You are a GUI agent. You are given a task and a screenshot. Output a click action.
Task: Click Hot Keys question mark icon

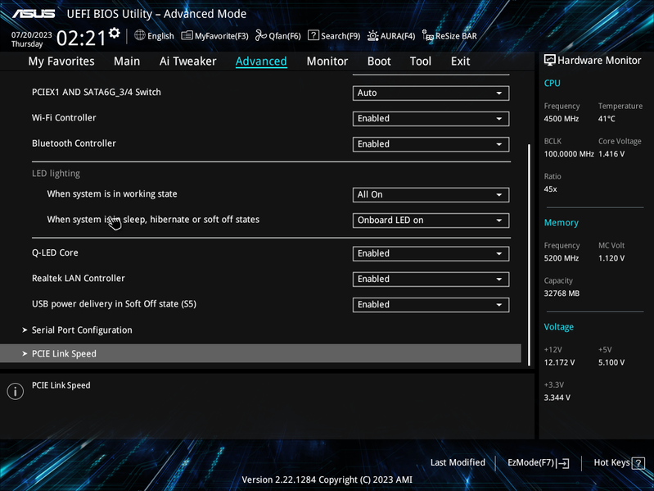point(638,463)
